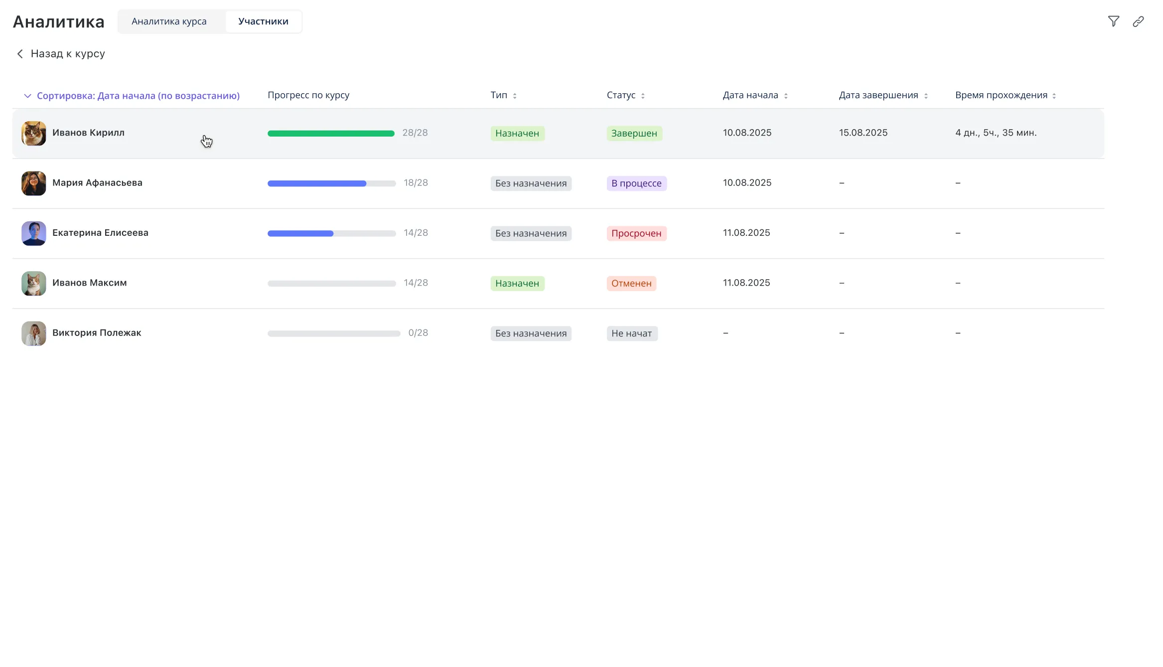Go back via Назад к курсу link

click(68, 54)
